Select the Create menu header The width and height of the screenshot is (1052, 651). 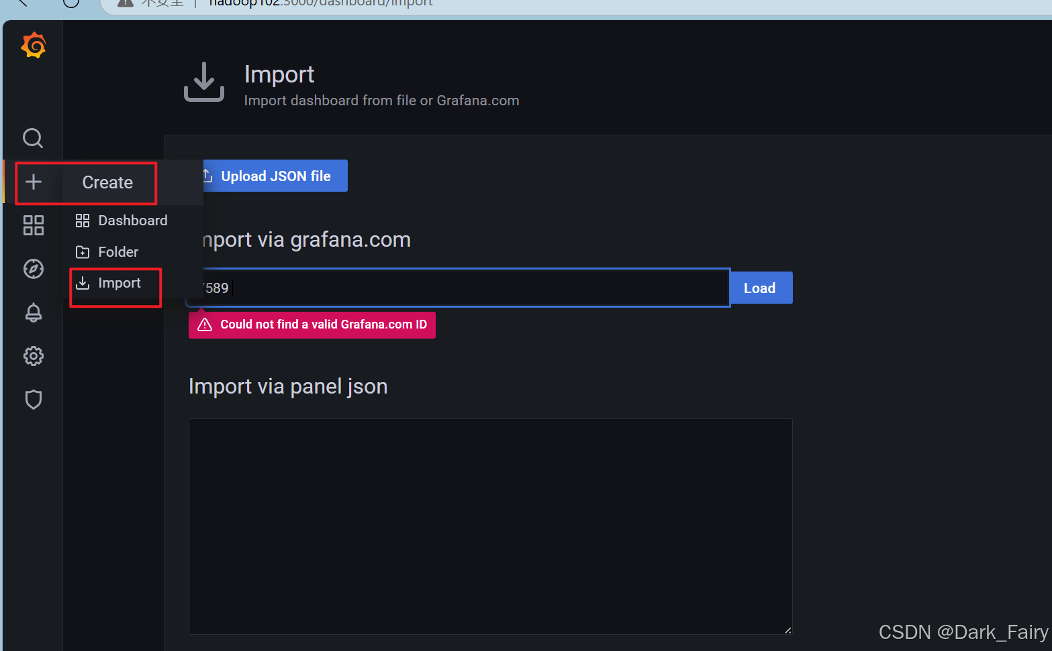[x=107, y=182]
